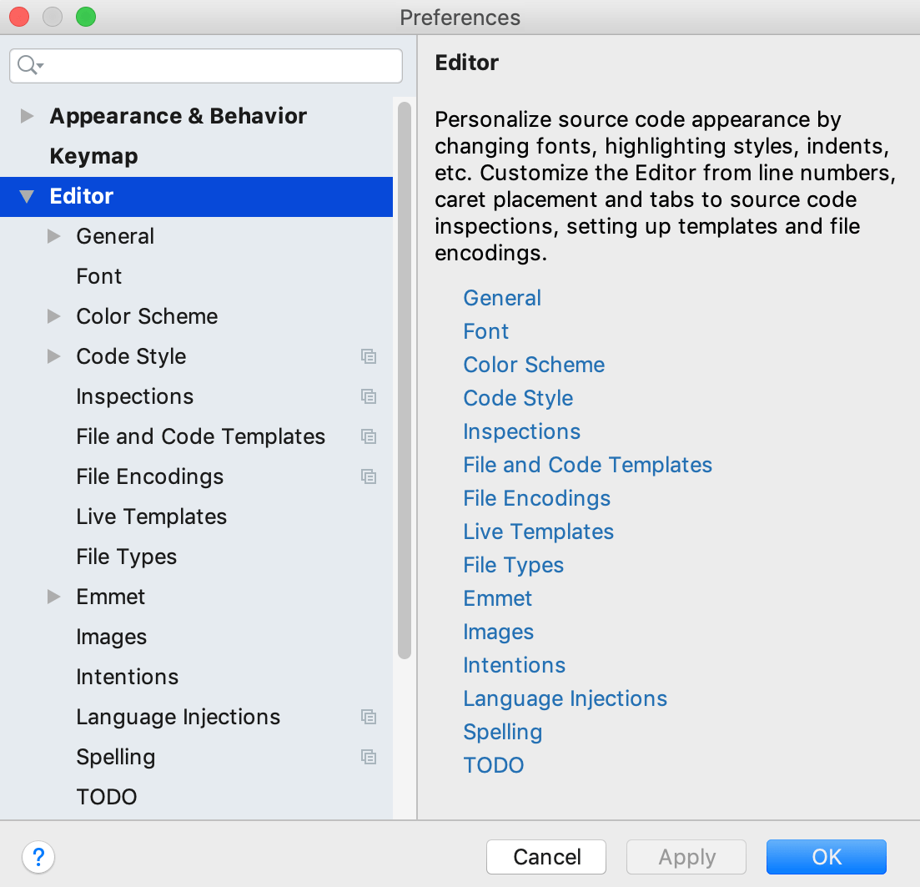Select Spelling in the left tree

pos(116,758)
